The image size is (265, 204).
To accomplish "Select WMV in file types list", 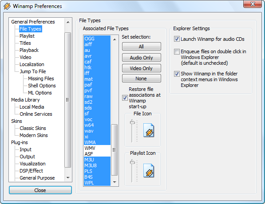I will point(97,148).
